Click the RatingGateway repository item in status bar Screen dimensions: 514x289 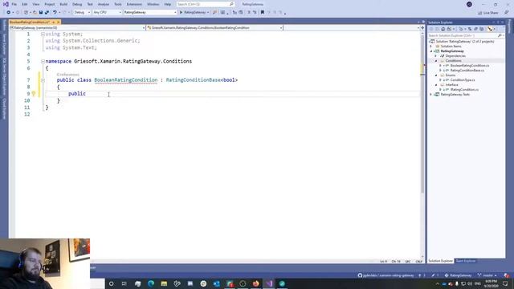click(x=458, y=275)
